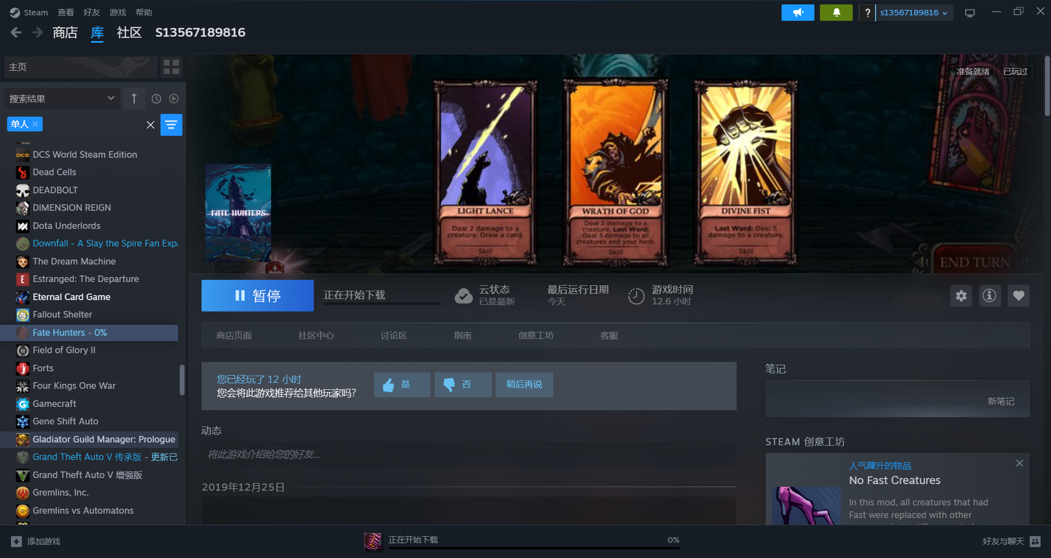The width and height of the screenshot is (1051, 558).
Task: Click the help question mark button
Action: pos(867,13)
